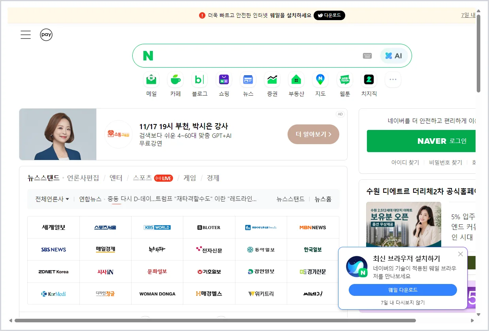Open the 메일 mail shortcut icon
Viewport: 489px width, 331px height.
pyautogui.click(x=151, y=80)
